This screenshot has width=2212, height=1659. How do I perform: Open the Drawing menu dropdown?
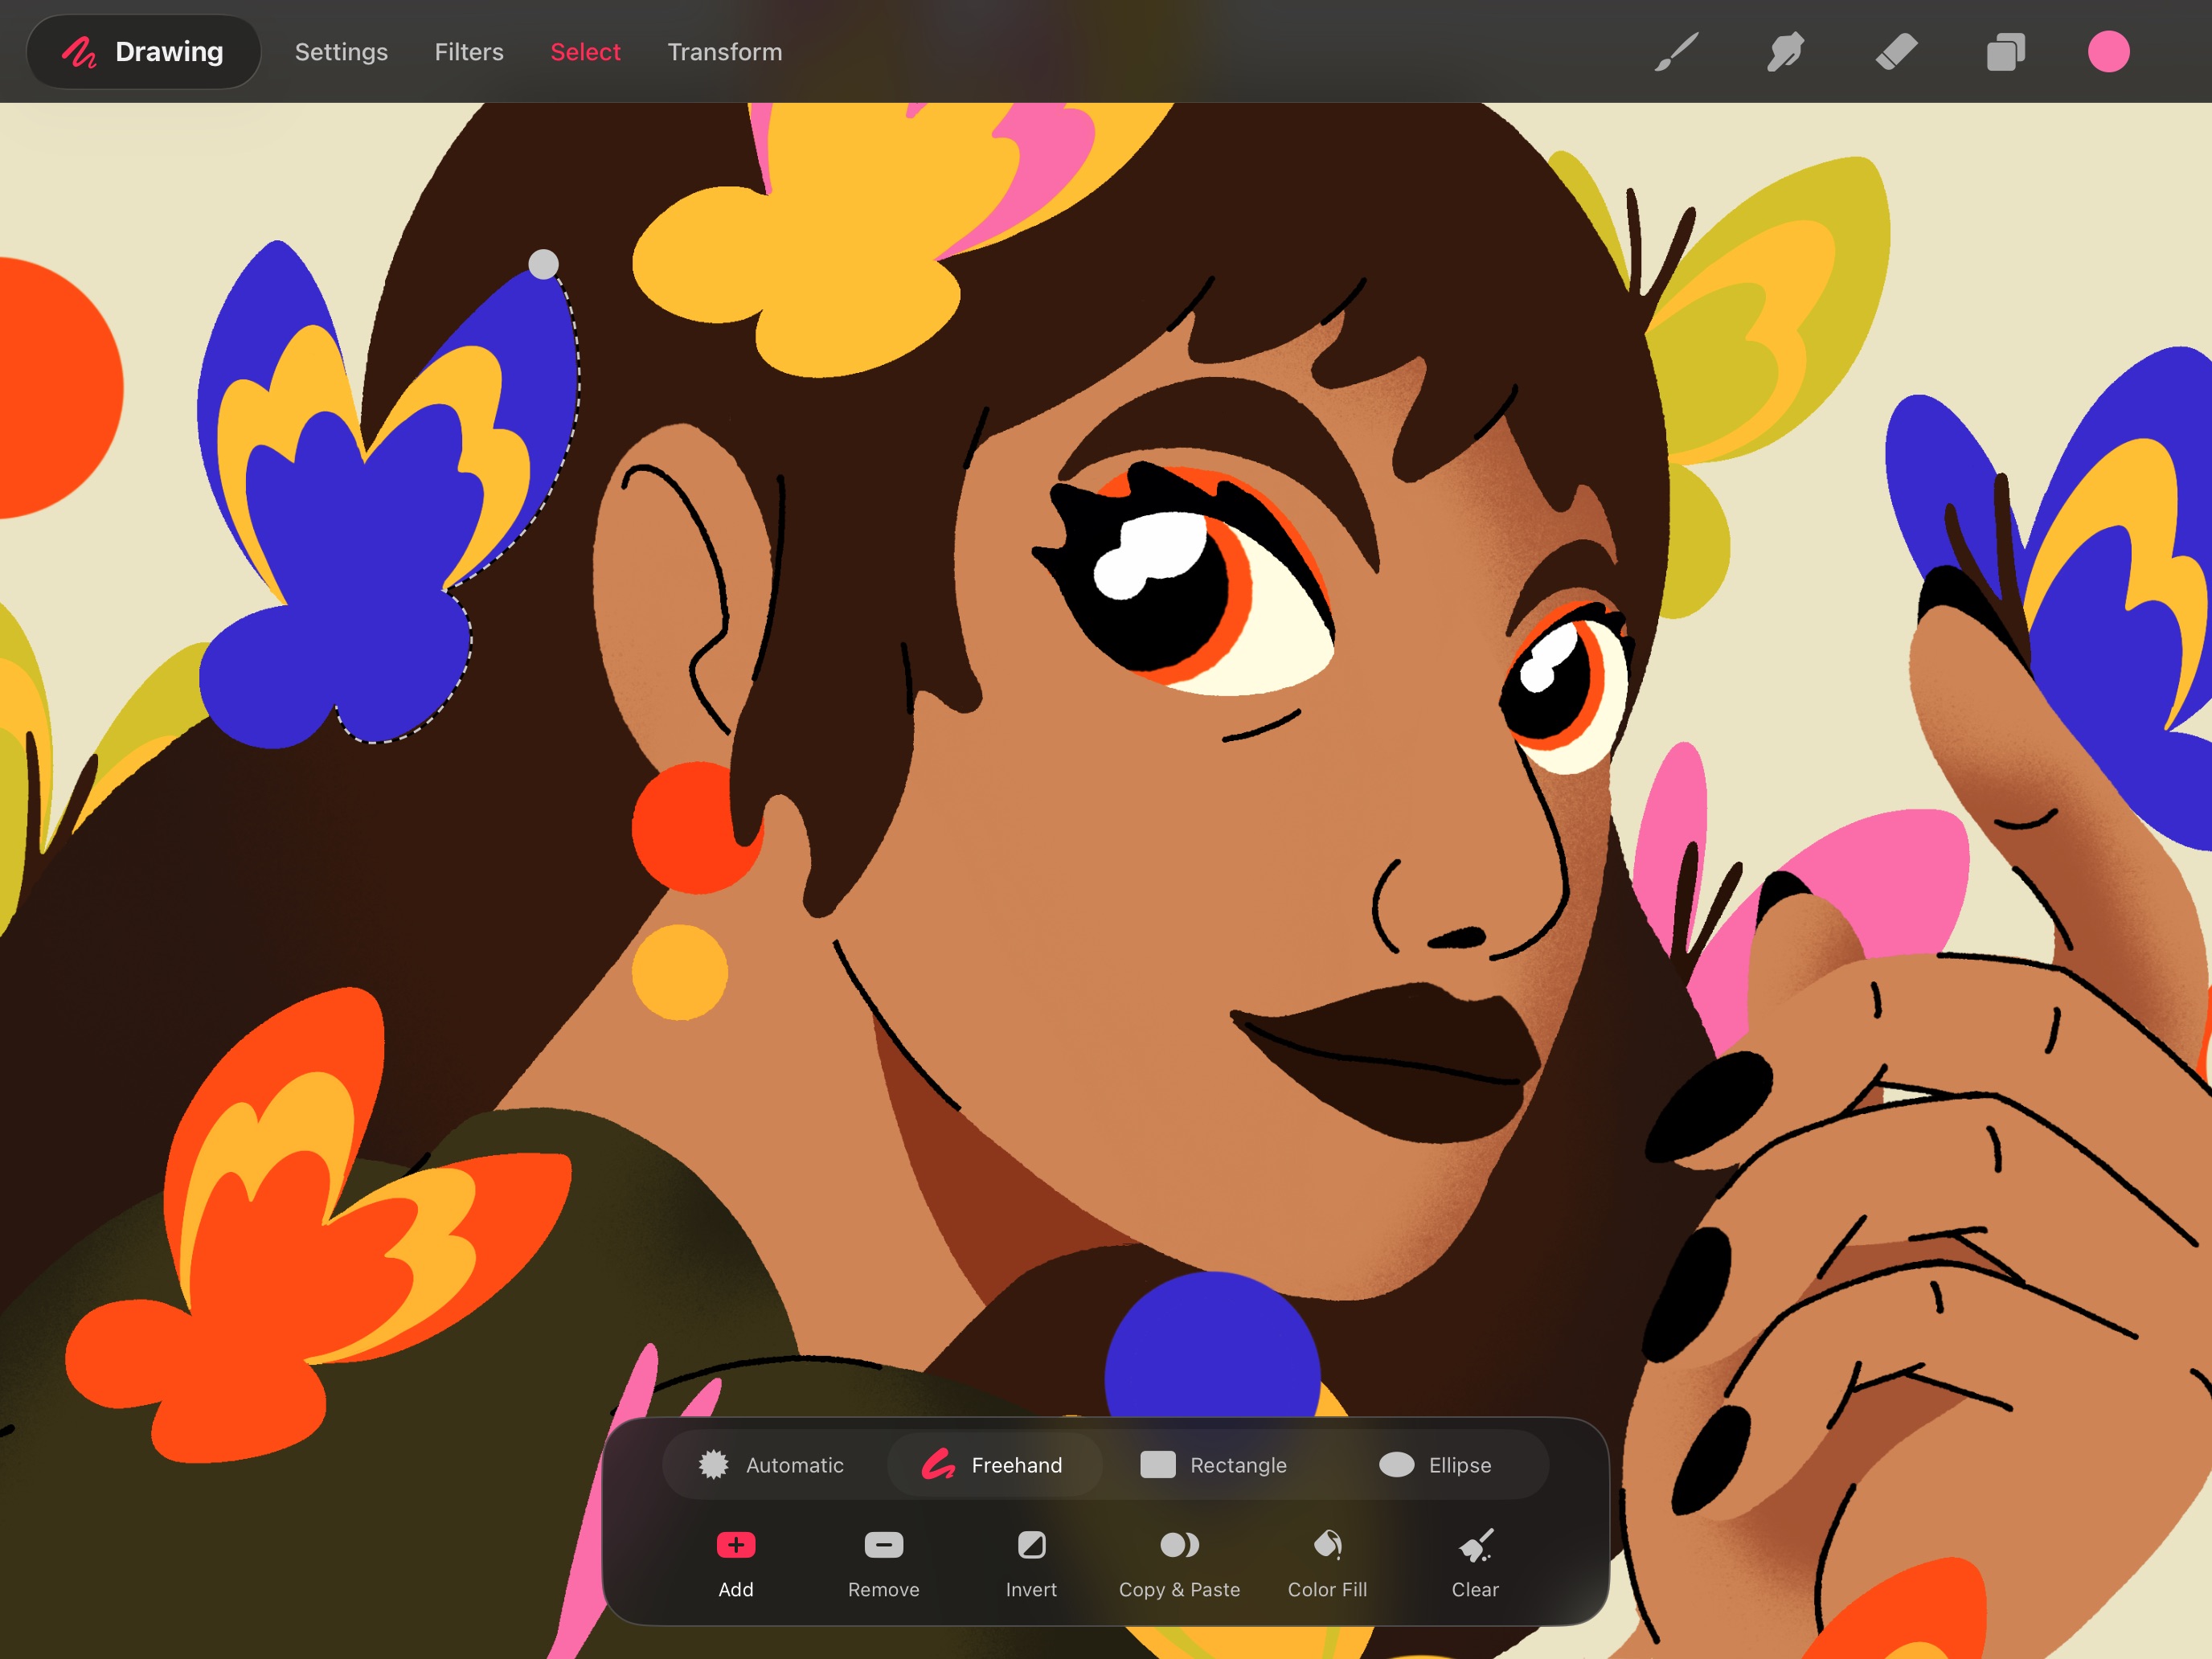pyautogui.click(x=144, y=52)
